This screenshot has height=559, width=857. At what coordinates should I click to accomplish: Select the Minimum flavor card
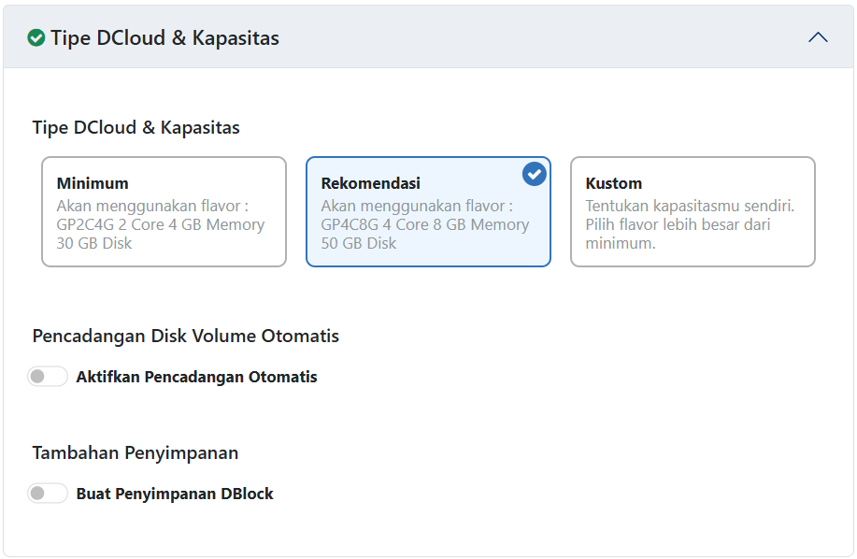point(164,212)
